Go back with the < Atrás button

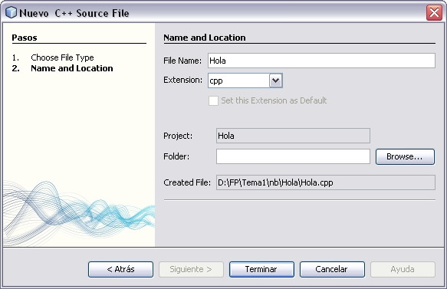point(120,269)
